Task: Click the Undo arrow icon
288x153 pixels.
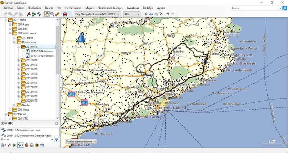Action: click(x=168, y=14)
